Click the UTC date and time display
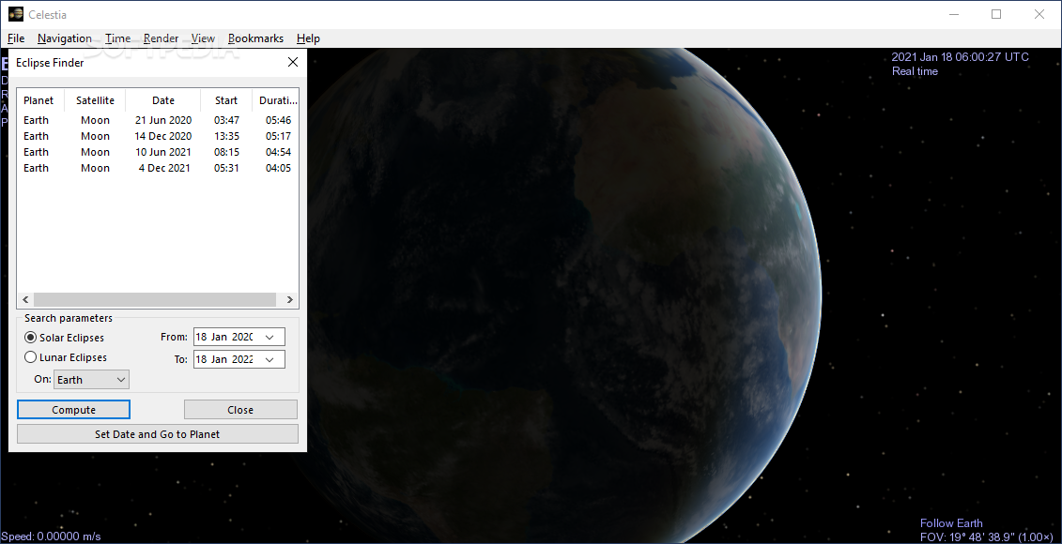 [960, 57]
